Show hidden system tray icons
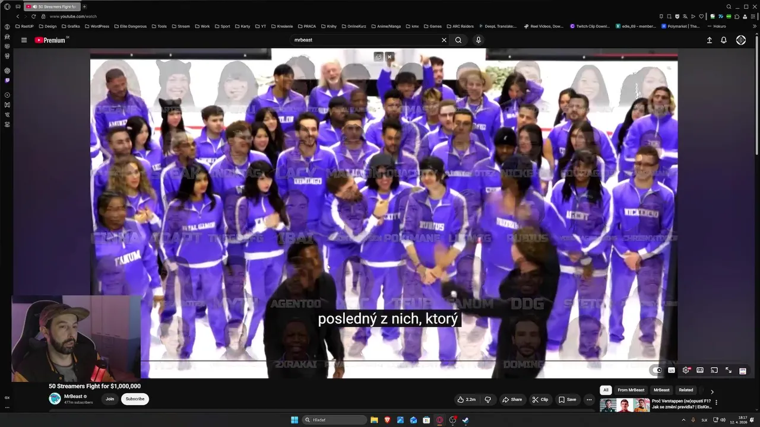Screen dimensions: 760x427 coord(683,420)
